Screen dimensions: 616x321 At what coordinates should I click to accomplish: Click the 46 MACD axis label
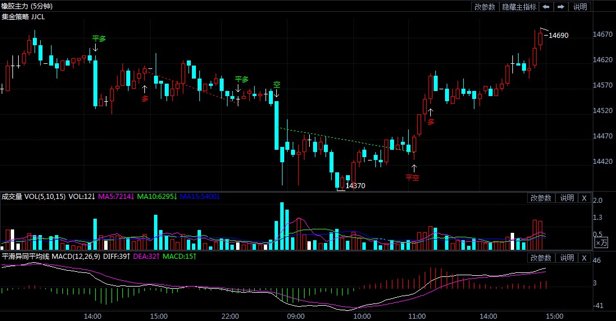tap(597, 261)
